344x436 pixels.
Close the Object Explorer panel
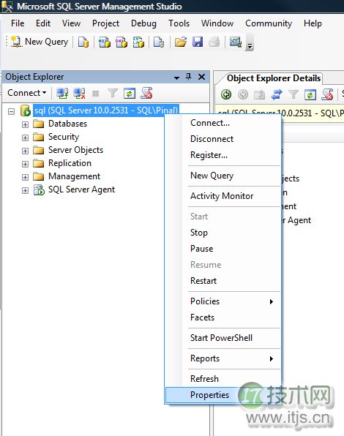point(201,77)
